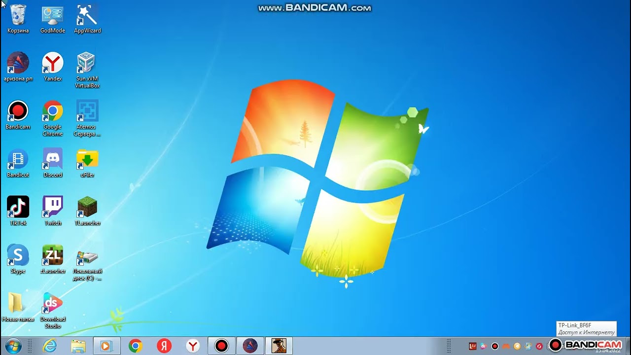Click the blue-yellow document tray icon
The width and height of the screenshot is (631, 355).
click(x=528, y=346)
